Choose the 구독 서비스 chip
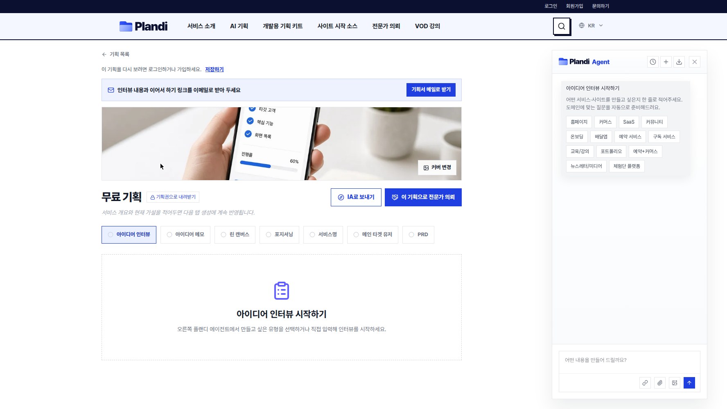This screenshot has width=727, height=409. [x=664, y=137]
